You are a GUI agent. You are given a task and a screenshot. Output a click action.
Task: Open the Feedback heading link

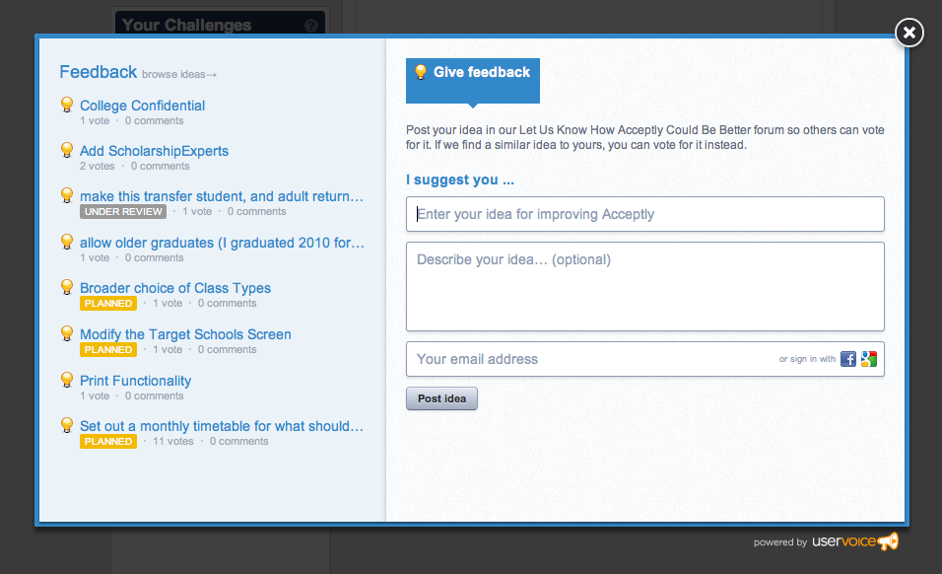pyautogui.click(x=98, y=72)
